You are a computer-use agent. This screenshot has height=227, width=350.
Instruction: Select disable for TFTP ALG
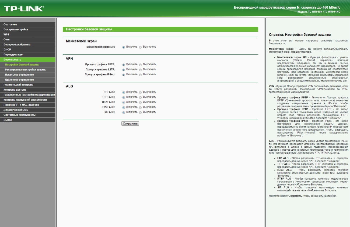pyautogui.click(x=140, y=97)
